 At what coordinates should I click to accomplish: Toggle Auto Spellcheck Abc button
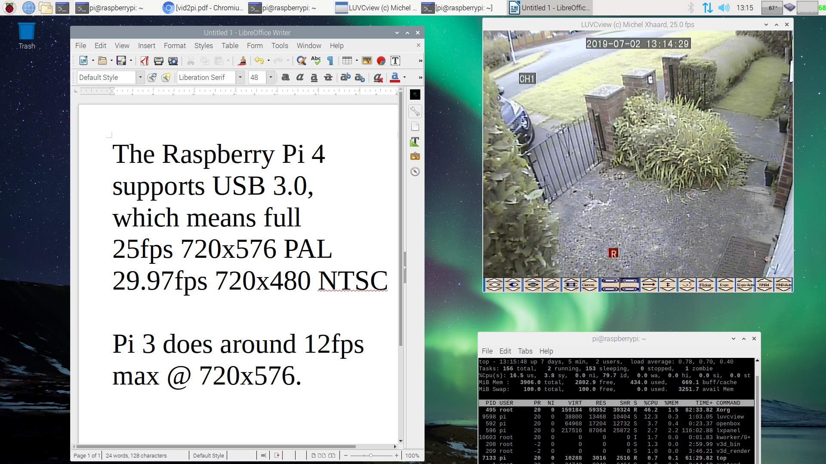pyautogui.click(x=316, y=61)
